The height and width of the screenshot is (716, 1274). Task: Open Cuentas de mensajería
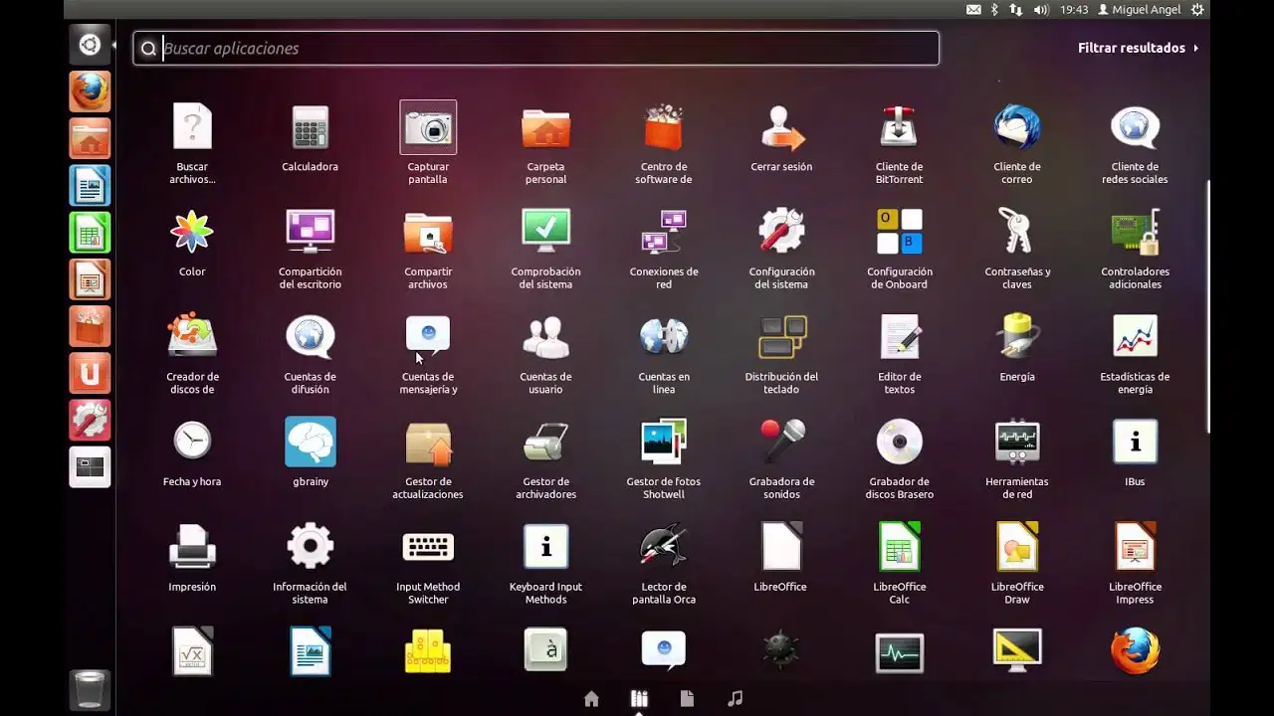428,337
